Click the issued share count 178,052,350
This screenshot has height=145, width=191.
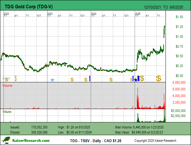pos(39,128)
